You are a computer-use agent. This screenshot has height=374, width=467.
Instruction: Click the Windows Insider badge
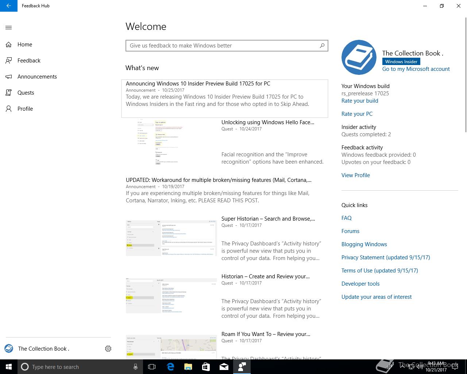pyautogui.click(x=401, y=62)
